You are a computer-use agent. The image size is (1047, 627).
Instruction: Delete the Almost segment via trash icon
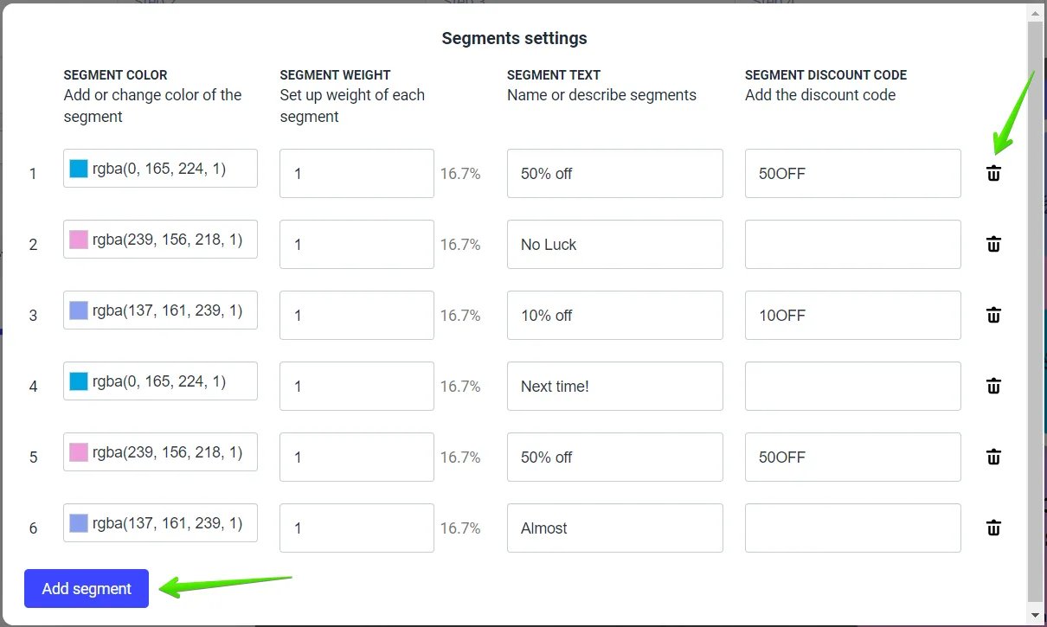click(993, 528)
